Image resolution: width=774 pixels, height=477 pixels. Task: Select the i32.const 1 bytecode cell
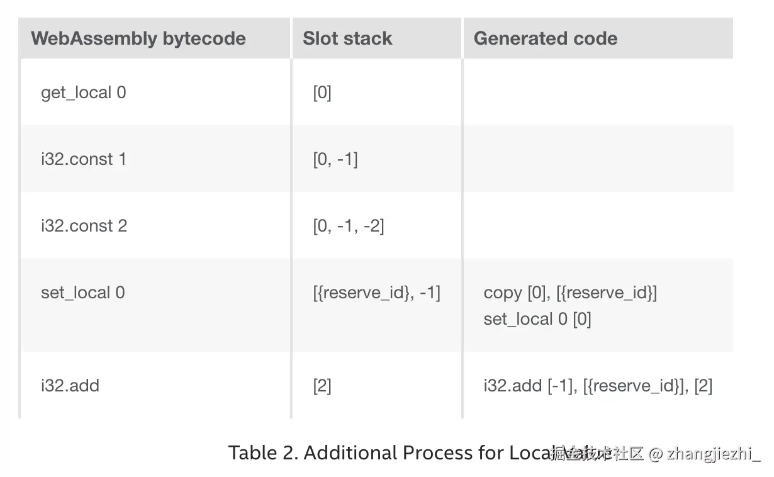coord(154,159)
